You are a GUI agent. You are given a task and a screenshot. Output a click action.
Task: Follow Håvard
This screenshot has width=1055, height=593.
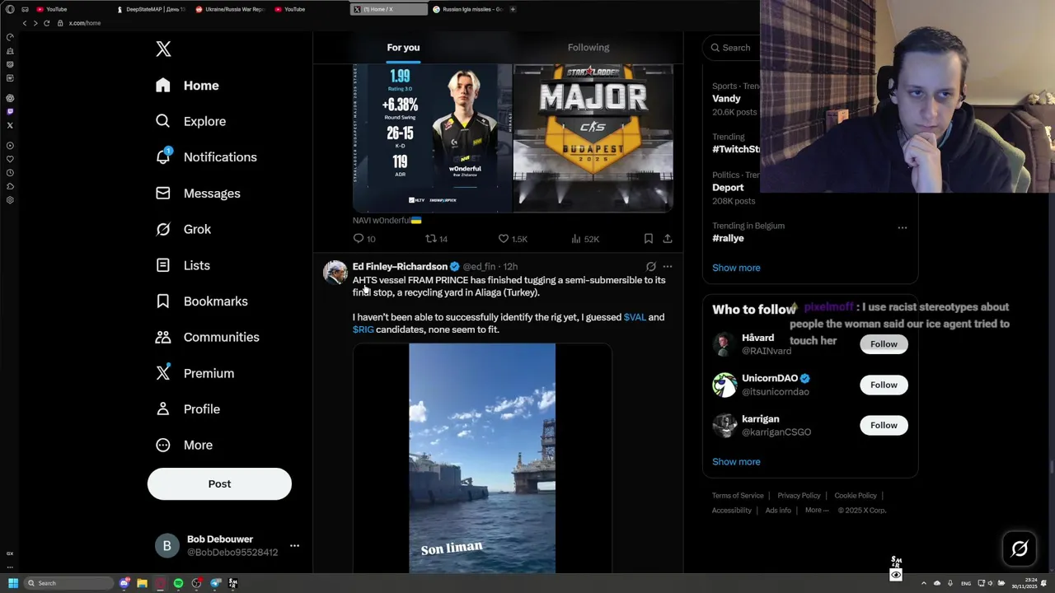click(884, 344)
